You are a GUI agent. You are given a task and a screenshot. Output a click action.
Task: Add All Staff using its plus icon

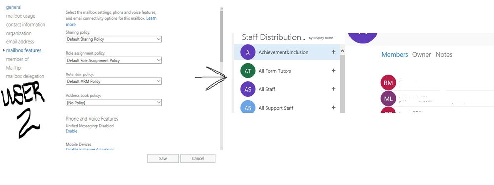(333, 89)
